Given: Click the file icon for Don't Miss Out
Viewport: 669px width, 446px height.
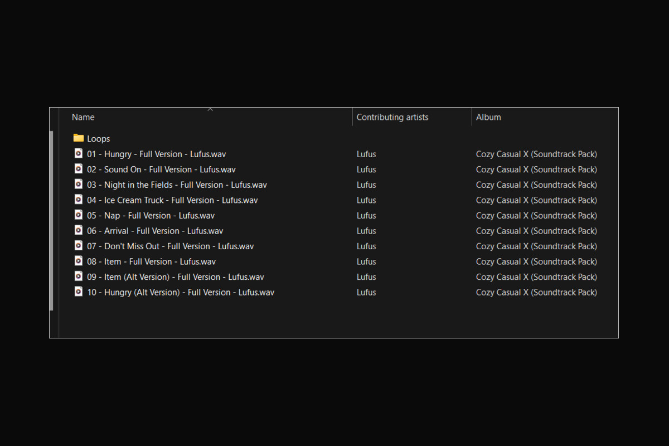Looking at the screenshot, I should pos(79,246).
